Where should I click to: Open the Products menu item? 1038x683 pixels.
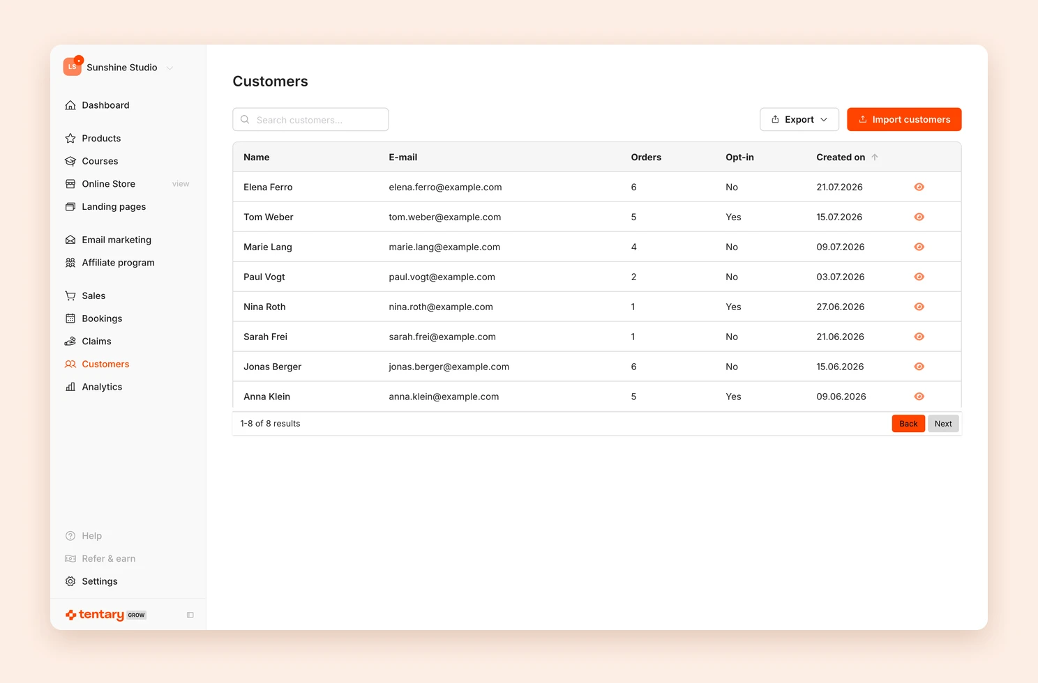[x=101, y=138]
